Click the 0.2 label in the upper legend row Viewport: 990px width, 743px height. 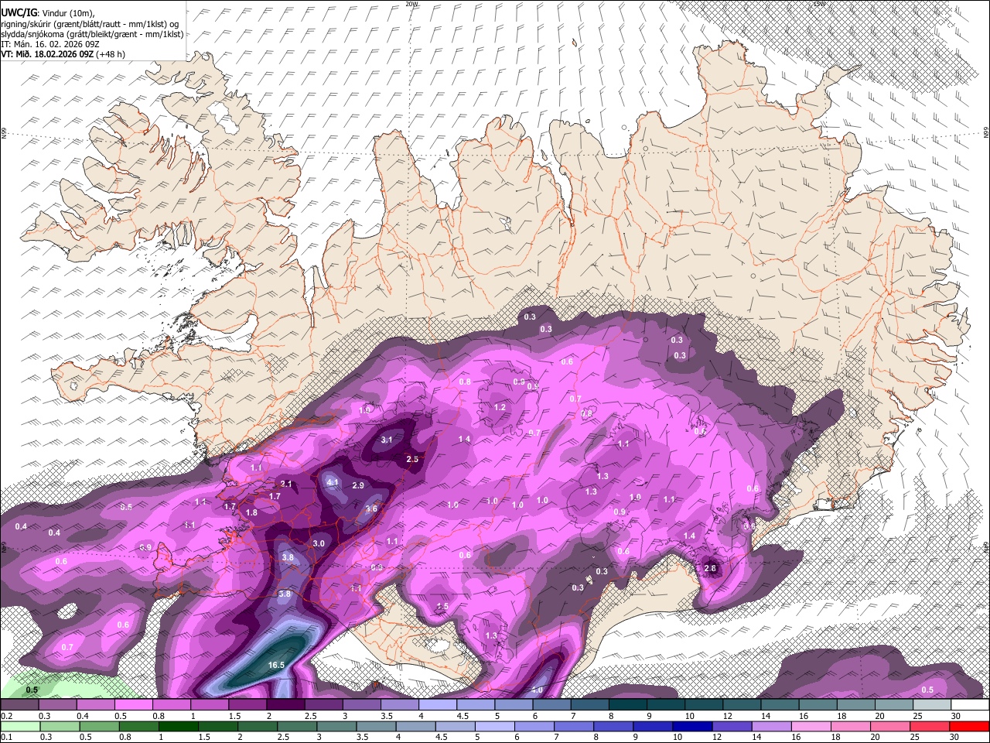(x=6, y=716)
